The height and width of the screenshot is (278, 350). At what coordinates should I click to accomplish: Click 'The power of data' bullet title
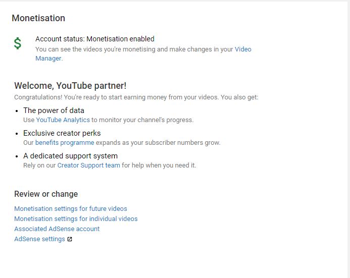click(x=54, y=110)
